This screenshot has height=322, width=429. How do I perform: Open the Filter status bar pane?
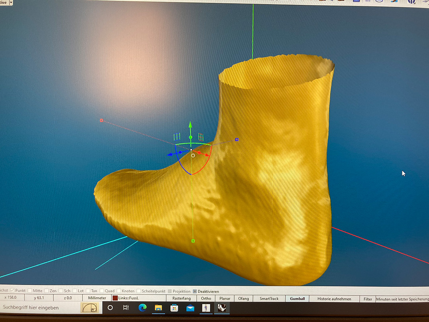367,299
